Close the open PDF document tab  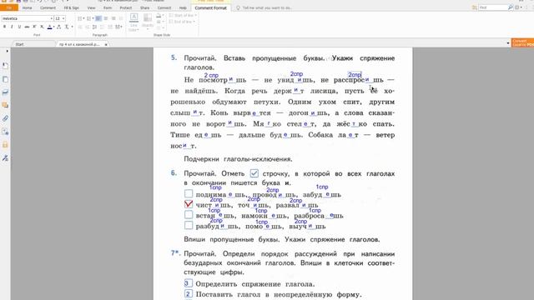coord(106,44)
